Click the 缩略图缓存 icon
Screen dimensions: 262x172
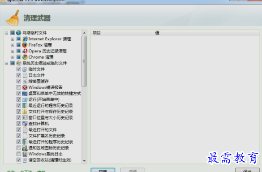[25, 82]
